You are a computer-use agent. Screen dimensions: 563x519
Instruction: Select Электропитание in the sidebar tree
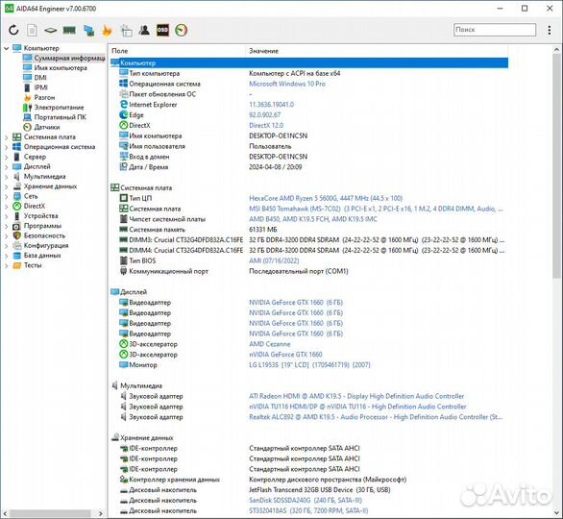pyautogui.click(x=59, y=108)
